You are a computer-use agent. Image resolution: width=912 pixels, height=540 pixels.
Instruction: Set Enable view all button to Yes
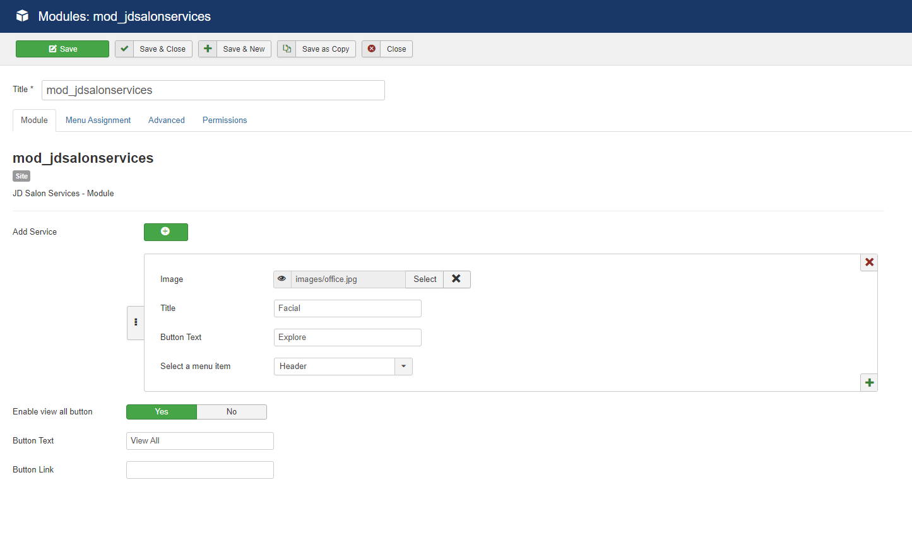[x=162, y=411]
